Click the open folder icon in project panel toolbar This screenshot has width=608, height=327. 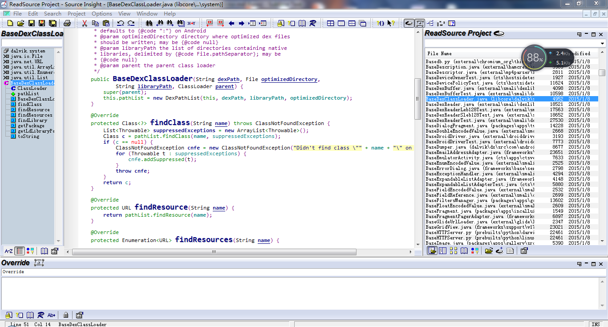coord(489,251)
